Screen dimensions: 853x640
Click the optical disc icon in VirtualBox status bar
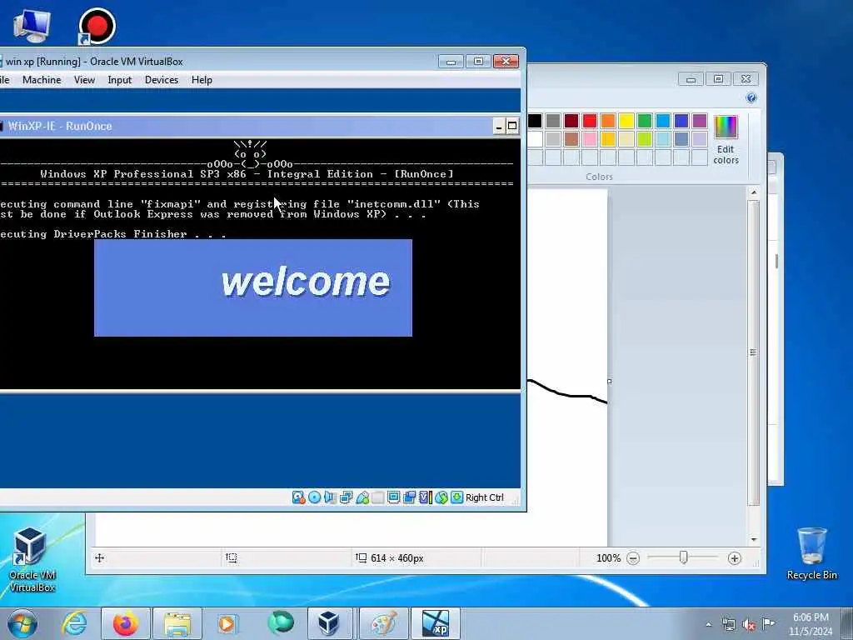pos(314,497)
